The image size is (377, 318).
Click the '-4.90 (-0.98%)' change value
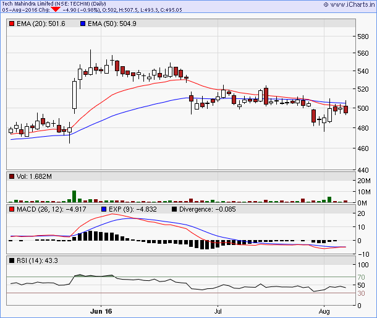[81, 10]
